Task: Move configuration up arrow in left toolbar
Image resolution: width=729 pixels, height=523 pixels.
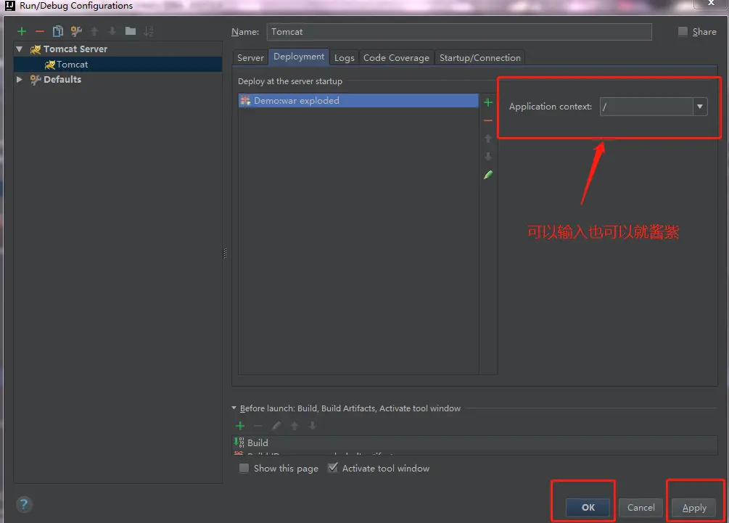Action: [94, 31]
